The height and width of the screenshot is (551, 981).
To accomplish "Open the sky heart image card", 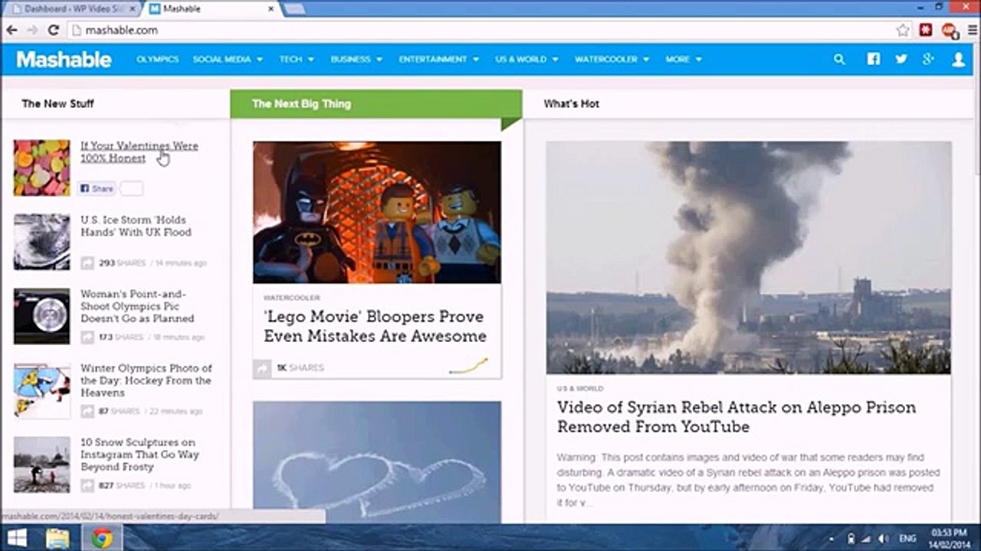I will point(377,462).
